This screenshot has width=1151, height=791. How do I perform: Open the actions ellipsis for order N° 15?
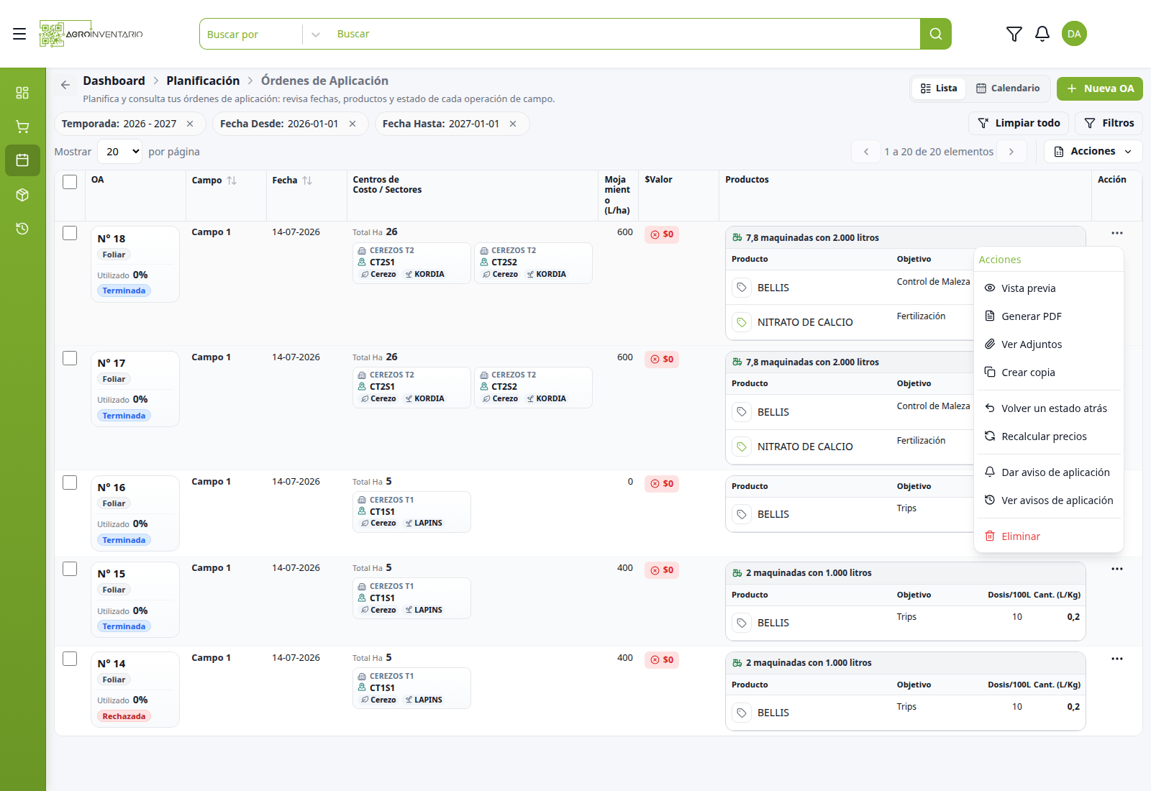pos(1116,569)
